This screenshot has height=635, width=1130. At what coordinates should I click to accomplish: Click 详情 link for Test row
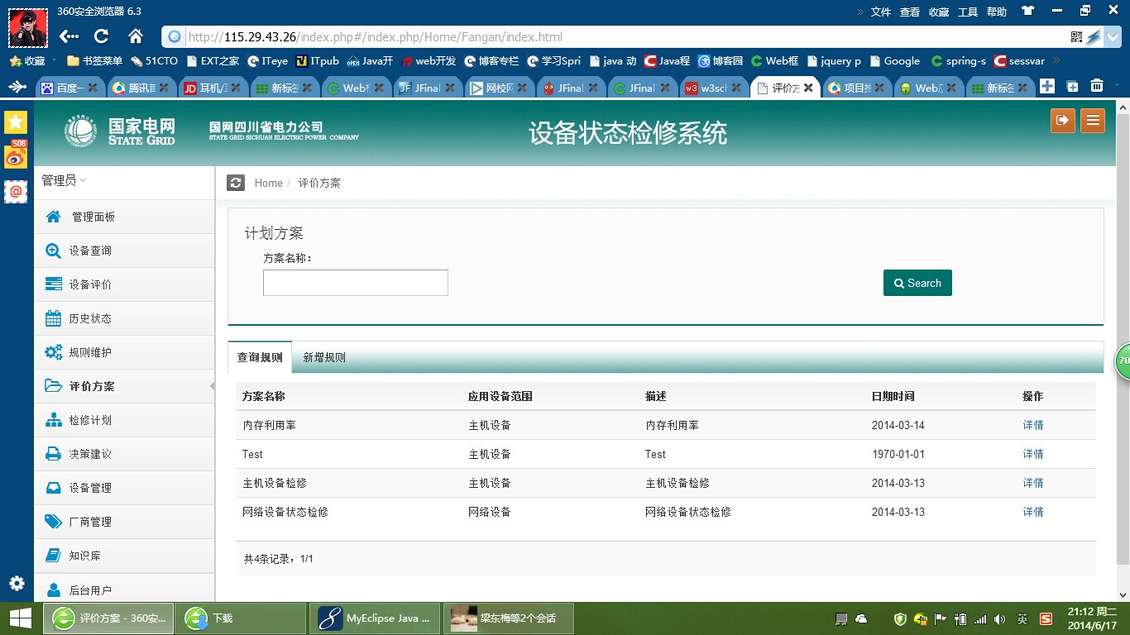1033,454
